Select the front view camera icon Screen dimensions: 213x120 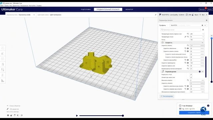pos(11,115)
